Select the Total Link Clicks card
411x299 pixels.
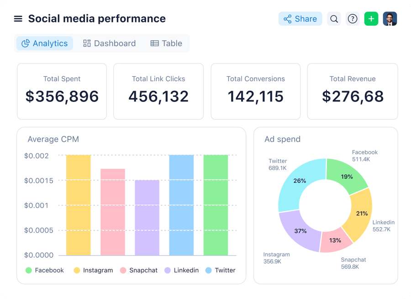pyautogui.click(x=158, y=91)
